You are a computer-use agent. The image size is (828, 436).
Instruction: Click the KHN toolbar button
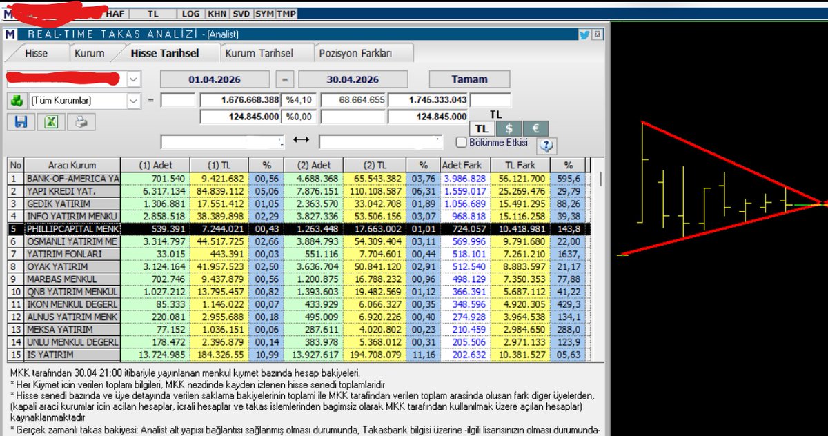[x=217, y=13]
